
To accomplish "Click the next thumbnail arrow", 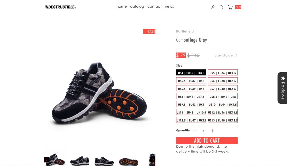I will tap(153, 160).
